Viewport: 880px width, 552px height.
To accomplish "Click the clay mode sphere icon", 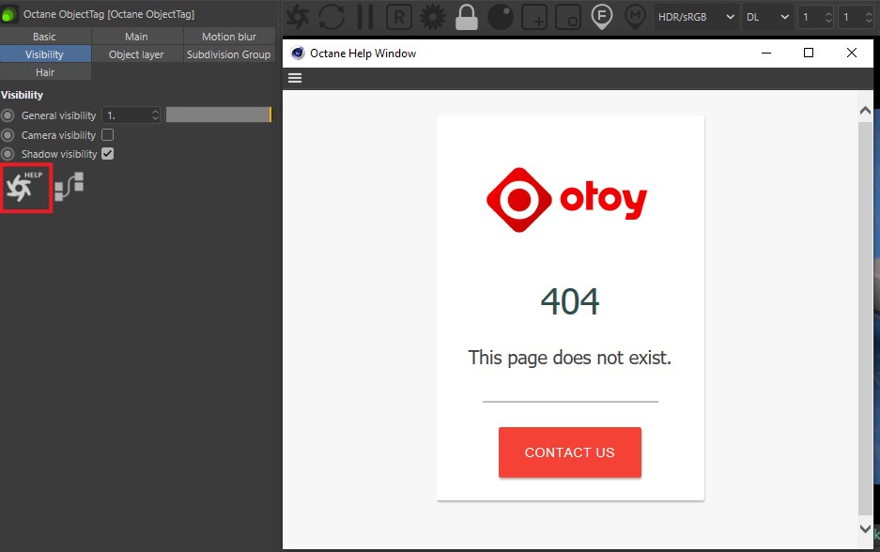I will pyautogui.click(x=501, y=17).
